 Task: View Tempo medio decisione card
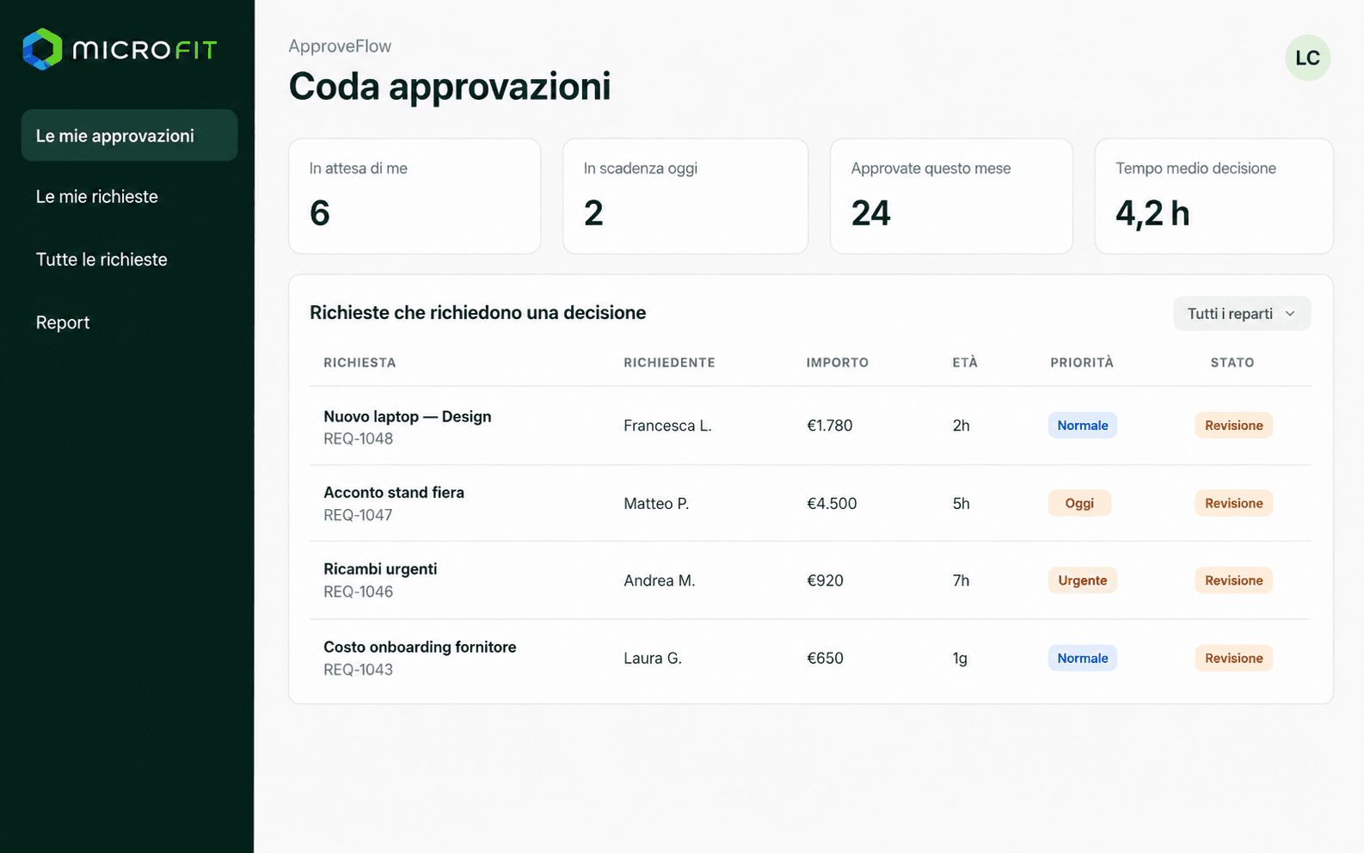1213,196
